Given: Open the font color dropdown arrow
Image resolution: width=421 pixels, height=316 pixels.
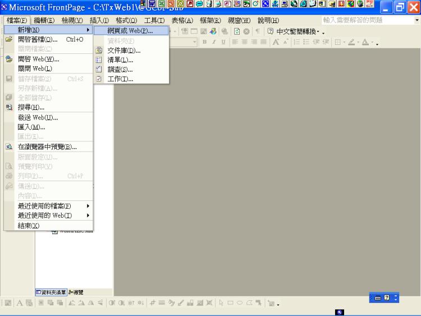Looking at the screenshot, I should (x=372, y=43).
